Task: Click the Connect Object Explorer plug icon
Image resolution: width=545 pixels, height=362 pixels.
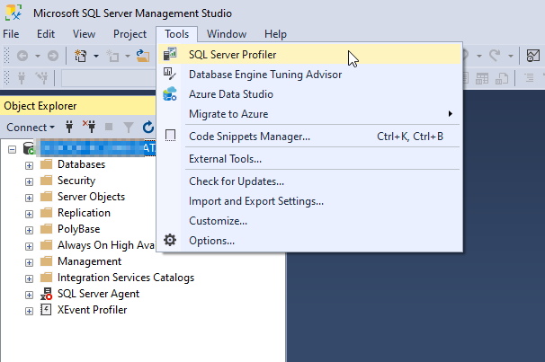Action: pyautogui.click(x=67, y=128)
